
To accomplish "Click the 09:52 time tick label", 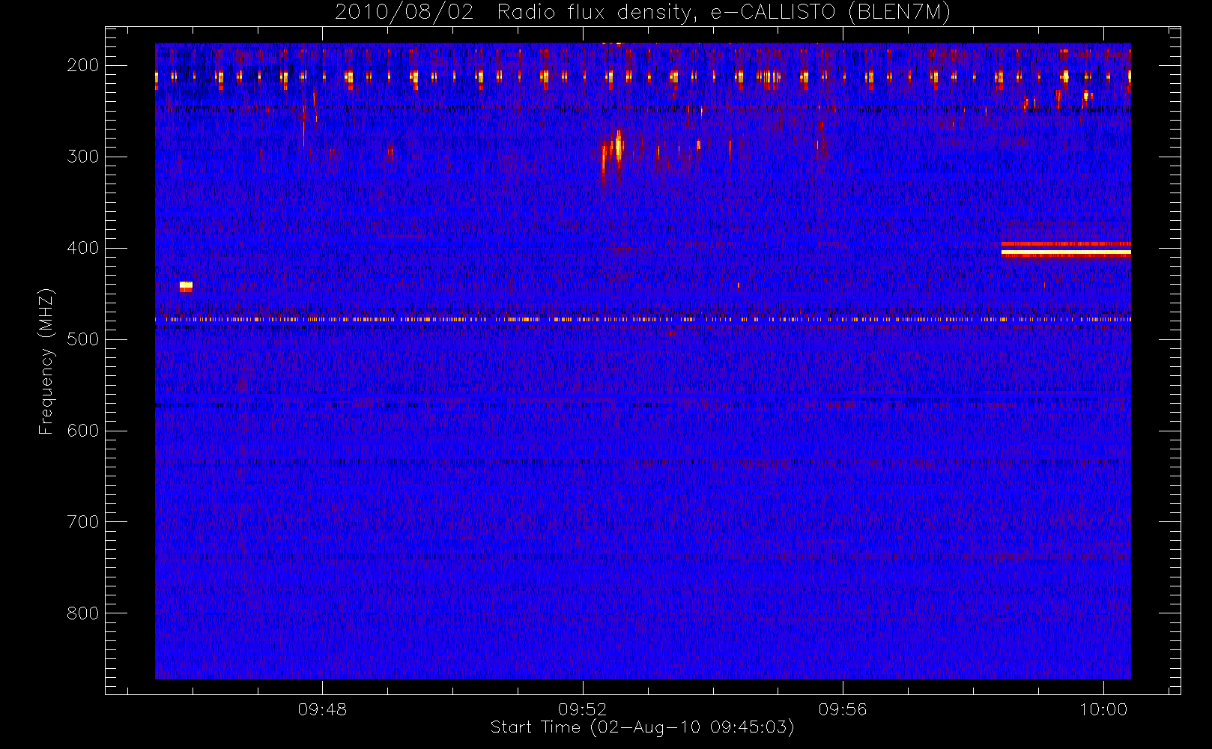I will click(582, 709).
